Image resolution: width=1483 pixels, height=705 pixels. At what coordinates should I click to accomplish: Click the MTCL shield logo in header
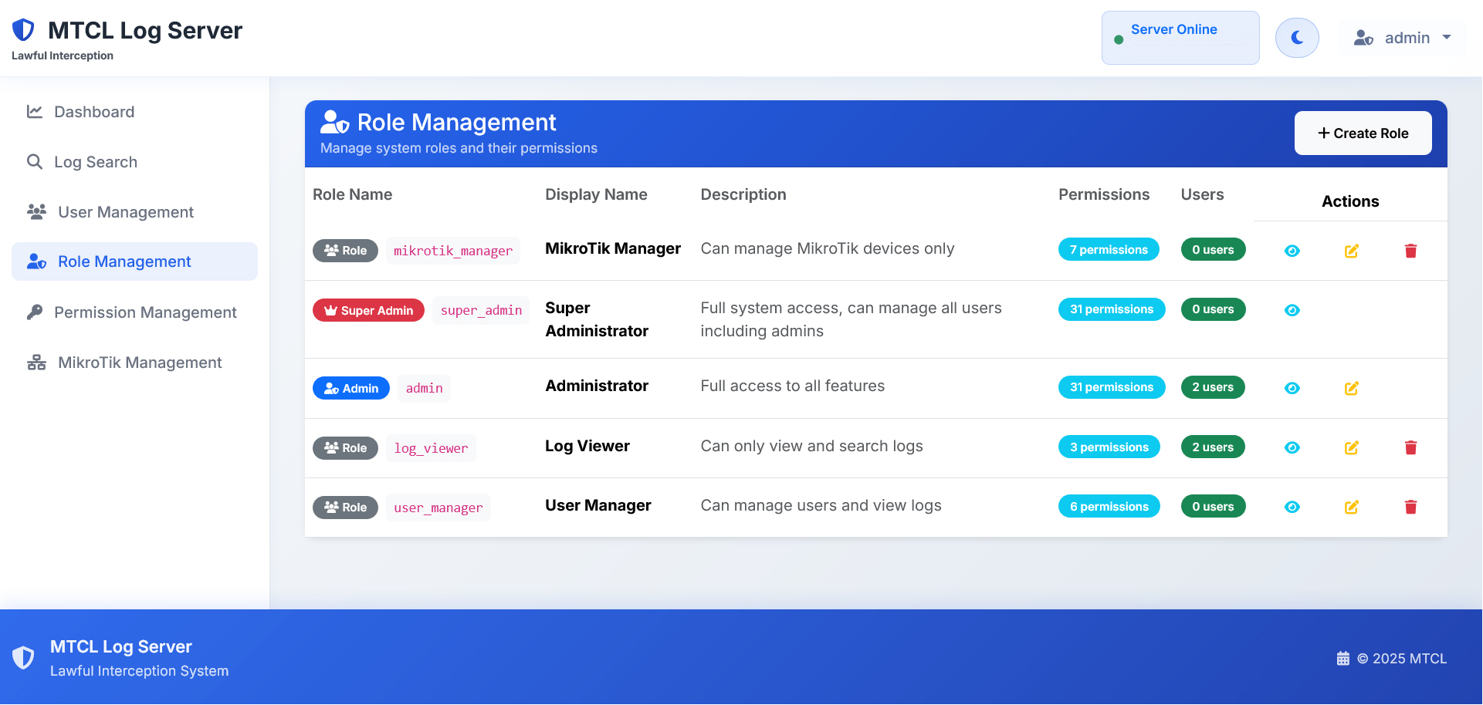[x=24, y=30]
